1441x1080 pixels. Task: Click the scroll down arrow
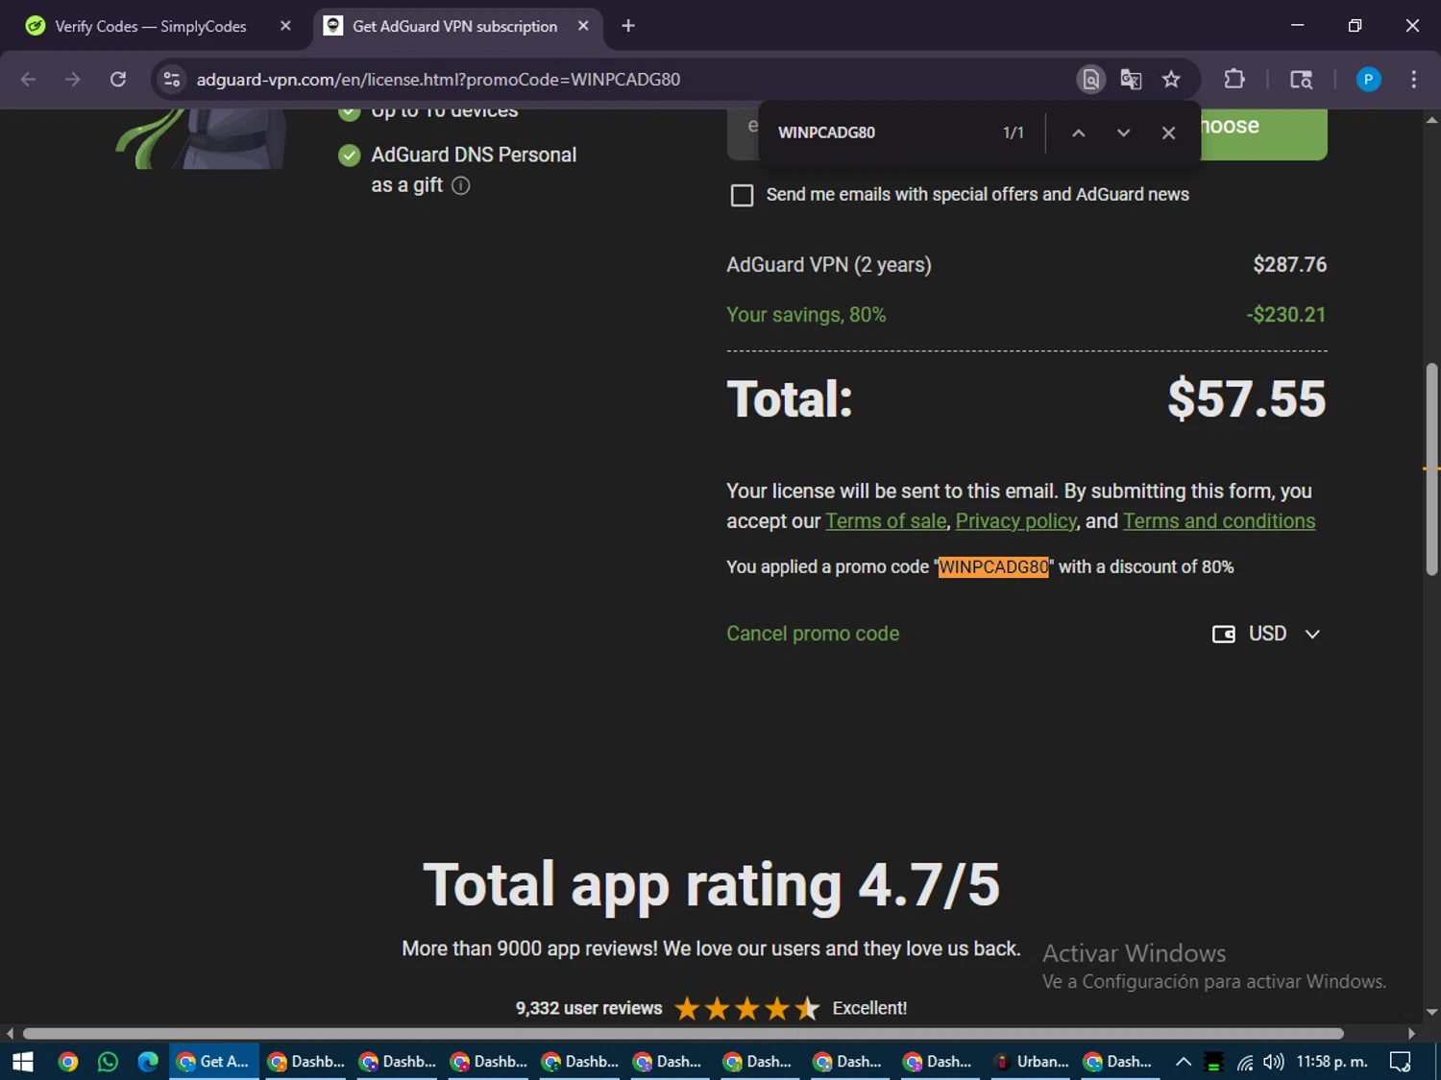click(1431, 1012)
